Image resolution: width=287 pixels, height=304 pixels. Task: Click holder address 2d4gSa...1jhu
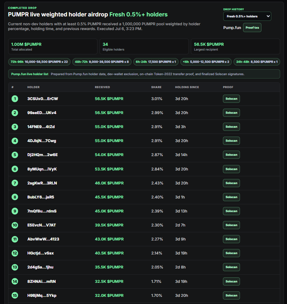(40, 267)
